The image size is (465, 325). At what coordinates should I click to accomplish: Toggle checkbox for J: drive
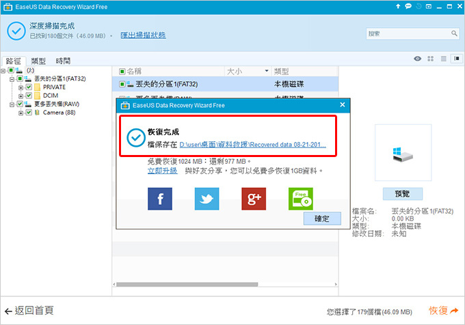click(x=11, y=70)
